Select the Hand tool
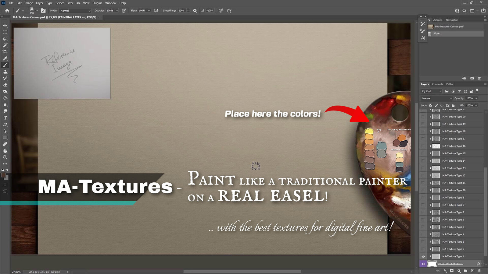 [5, 151]
